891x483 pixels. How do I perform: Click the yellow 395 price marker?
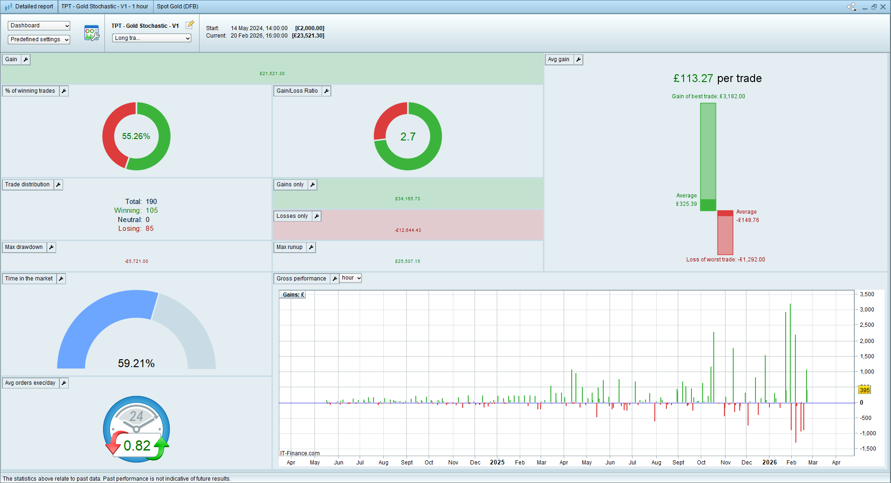coord(864,390)
